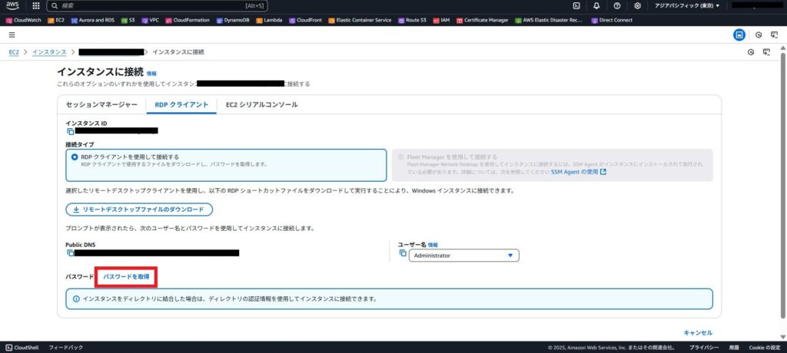Open the アジアパシフィック (東京) region selector
The height and width of the screenshot is (353, 787).
(687, 5)
